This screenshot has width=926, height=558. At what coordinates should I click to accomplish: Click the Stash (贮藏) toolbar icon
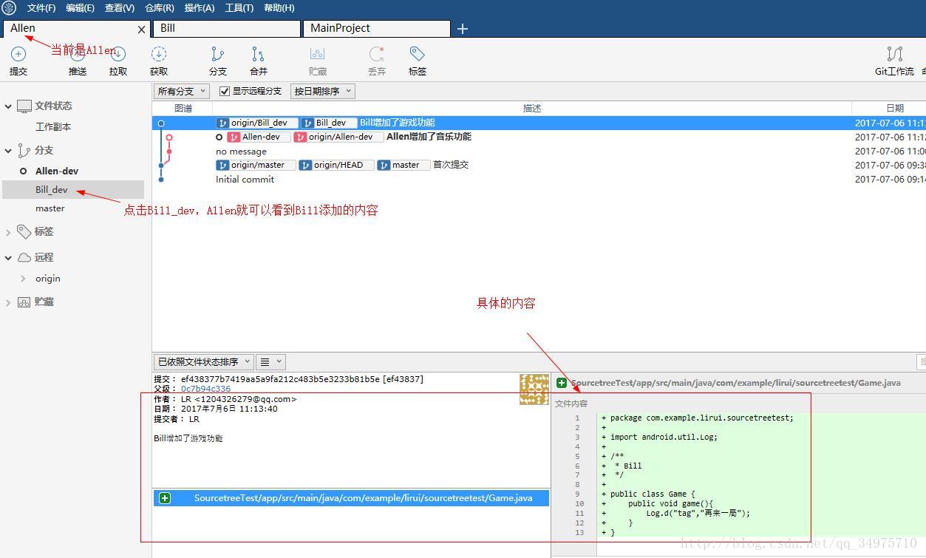tap(318, 54)
